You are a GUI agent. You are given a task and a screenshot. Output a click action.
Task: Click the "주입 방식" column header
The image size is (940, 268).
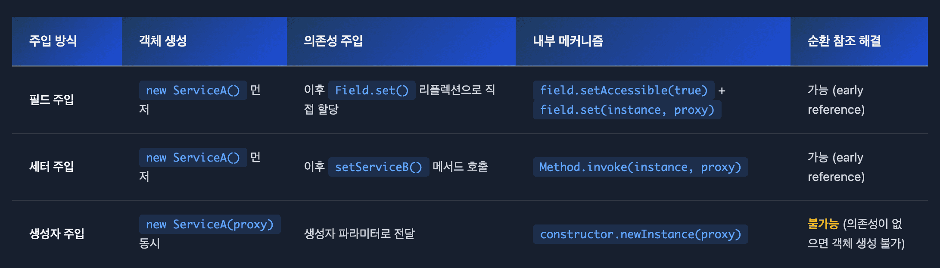coord(53,41)
